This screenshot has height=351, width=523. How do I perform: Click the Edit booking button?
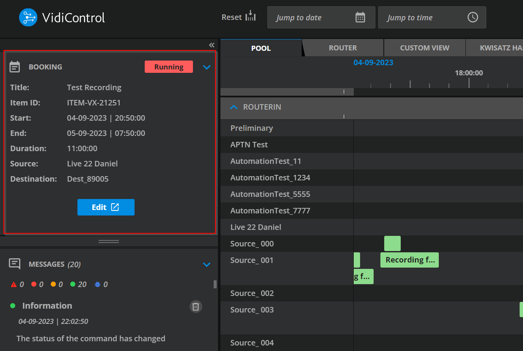pyautogui.click(x=106, y=207)
